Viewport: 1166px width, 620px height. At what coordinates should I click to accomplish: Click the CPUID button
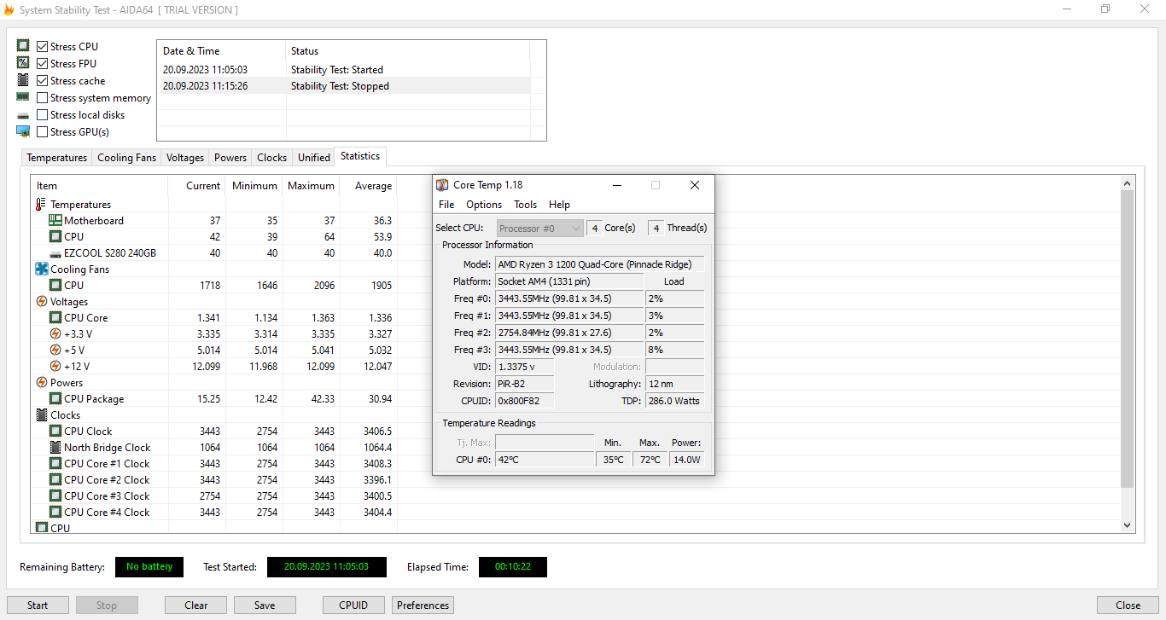point(353,606)
